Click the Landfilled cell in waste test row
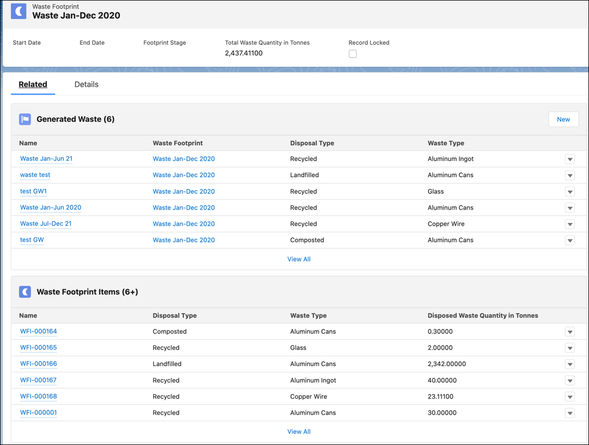The width and height of the screenshot is (589, 445). coord(304,175)
